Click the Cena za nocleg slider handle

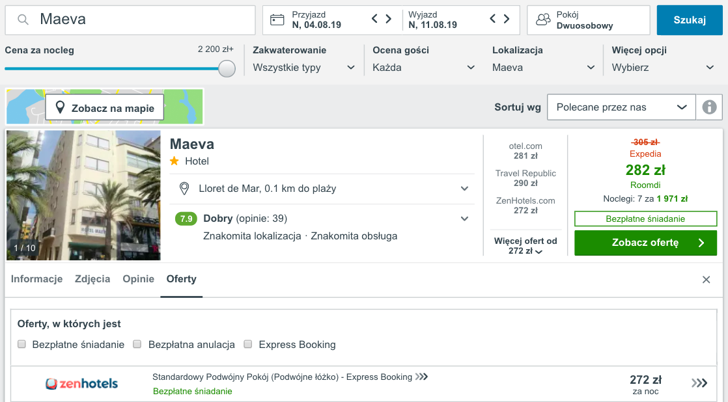[x=227, y=68]
